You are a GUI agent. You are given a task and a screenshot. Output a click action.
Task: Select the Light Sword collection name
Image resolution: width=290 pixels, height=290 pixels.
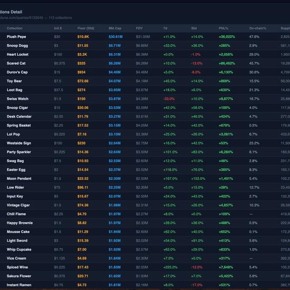(17, 241)
